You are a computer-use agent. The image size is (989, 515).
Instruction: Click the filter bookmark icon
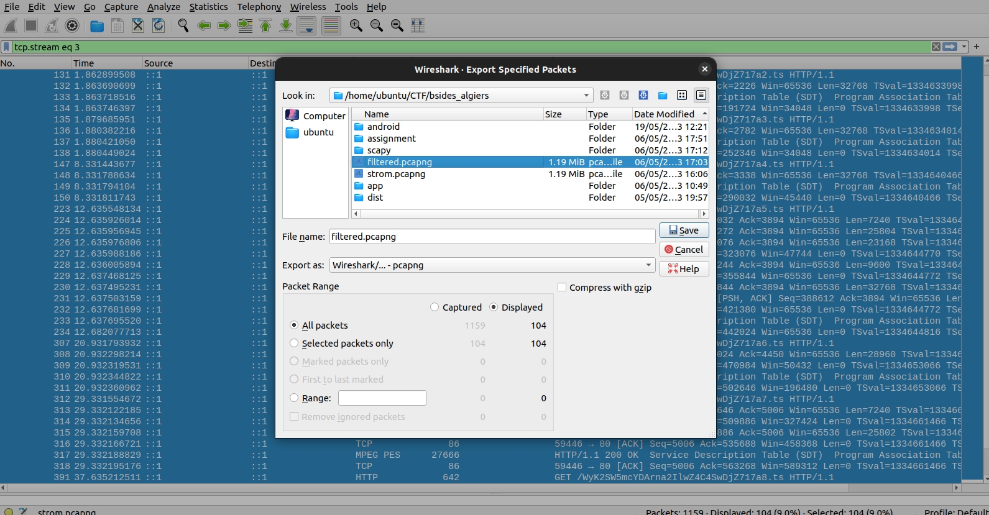6,47
